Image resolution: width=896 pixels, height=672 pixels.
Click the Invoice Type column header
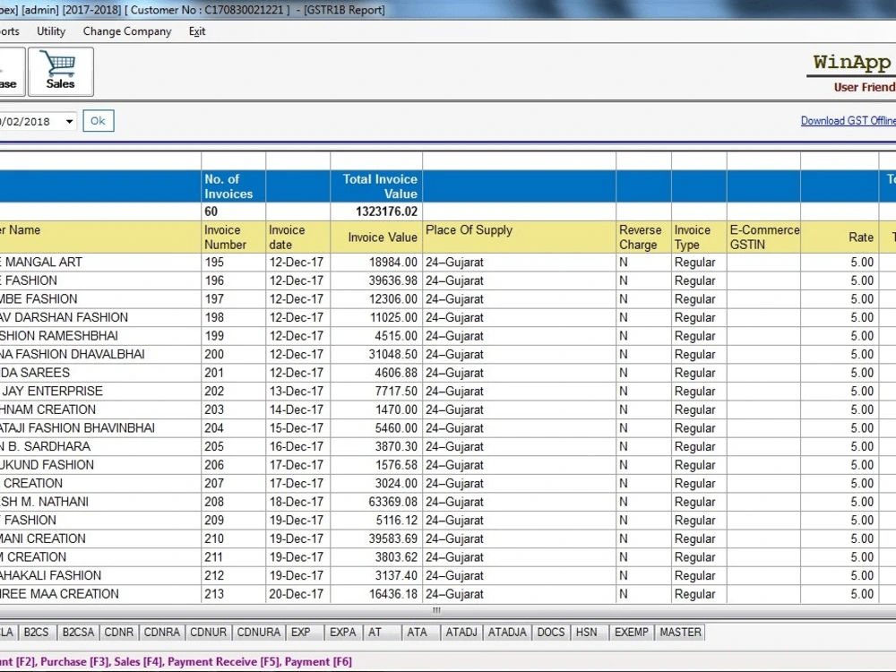699,237
